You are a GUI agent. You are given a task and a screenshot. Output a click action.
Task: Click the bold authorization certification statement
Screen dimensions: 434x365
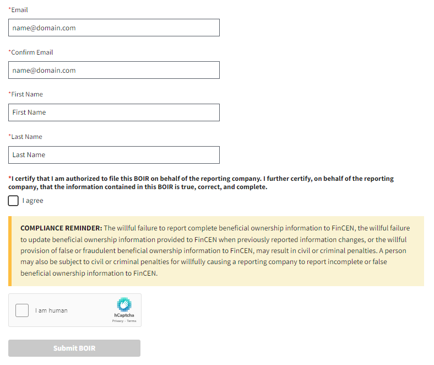201,182
